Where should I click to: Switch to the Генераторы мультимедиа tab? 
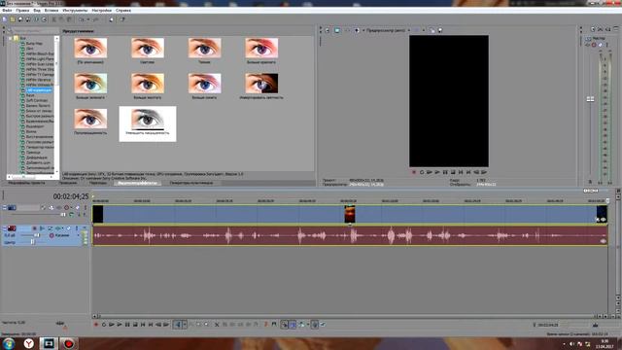(191, 183)
